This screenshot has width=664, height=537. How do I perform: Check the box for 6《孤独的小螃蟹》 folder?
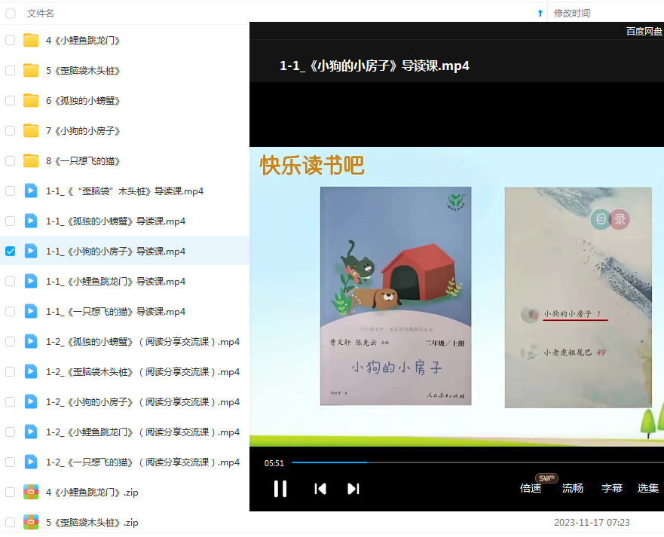pos(10,100)
